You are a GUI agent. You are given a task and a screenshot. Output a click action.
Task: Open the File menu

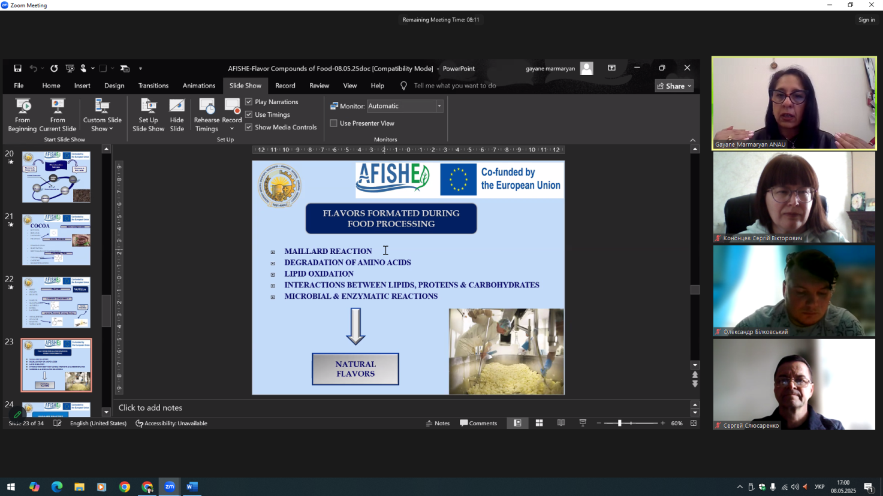tap(19, 86)
